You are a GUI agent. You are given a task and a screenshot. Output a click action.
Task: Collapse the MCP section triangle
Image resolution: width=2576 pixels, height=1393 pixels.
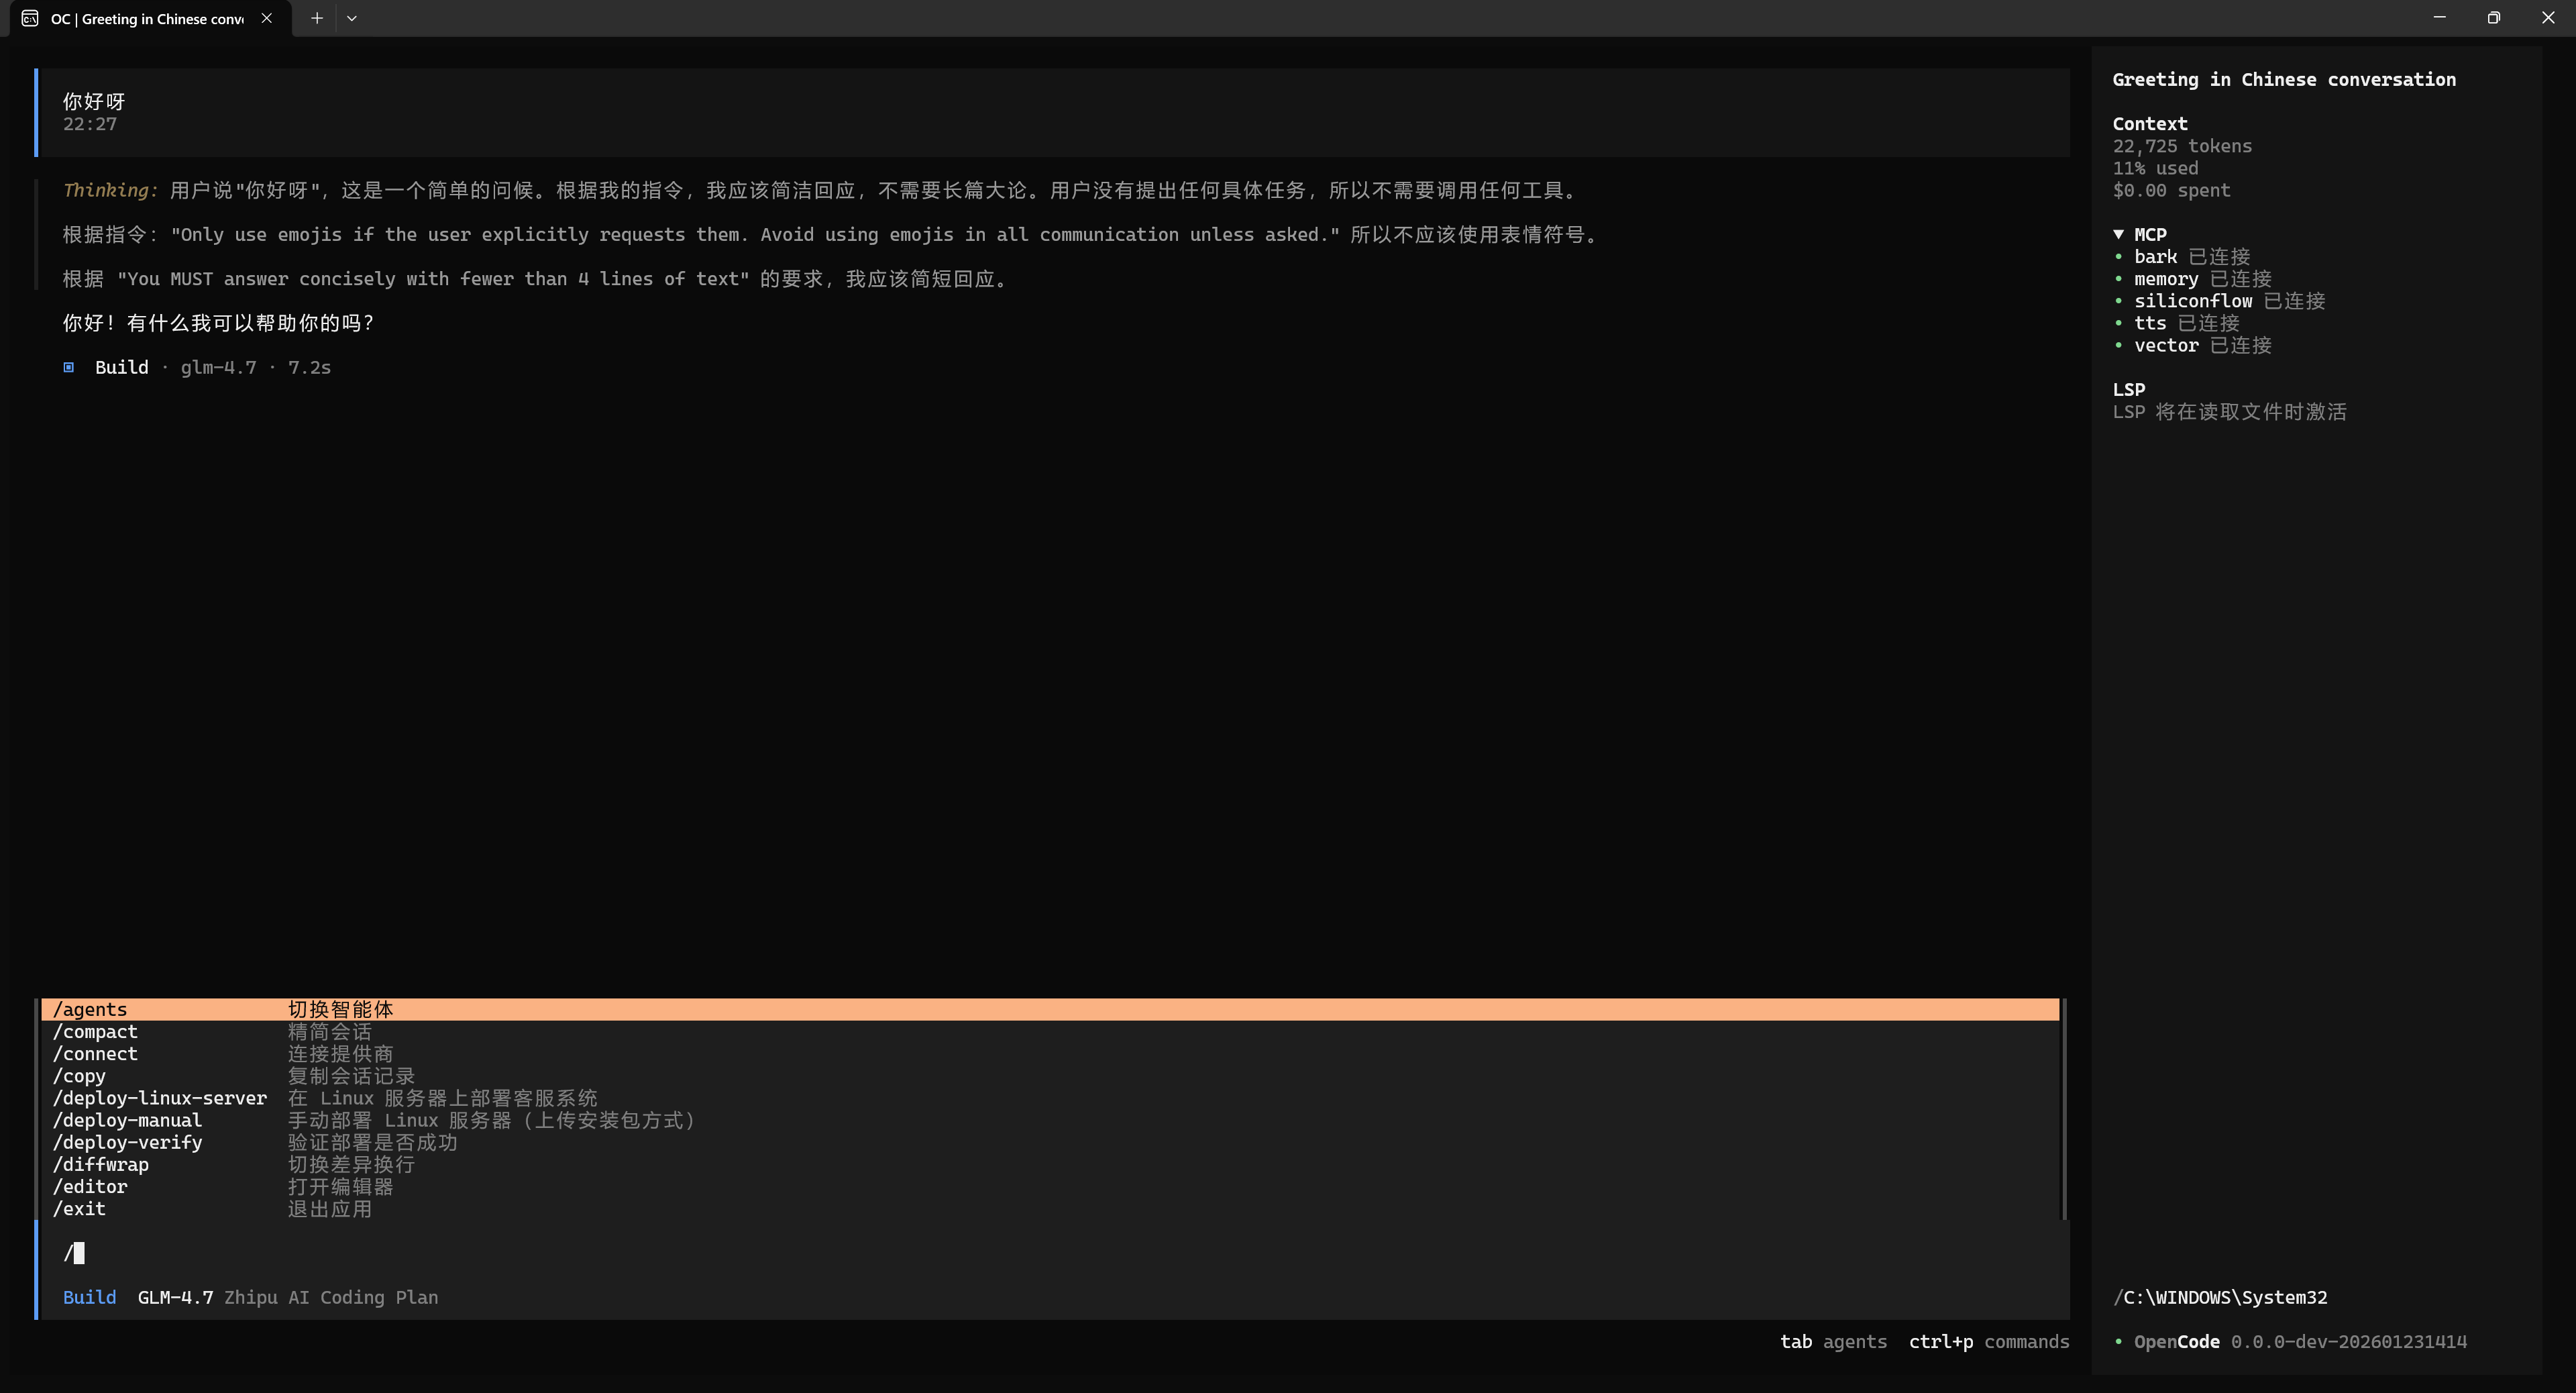coord(2118,234)
